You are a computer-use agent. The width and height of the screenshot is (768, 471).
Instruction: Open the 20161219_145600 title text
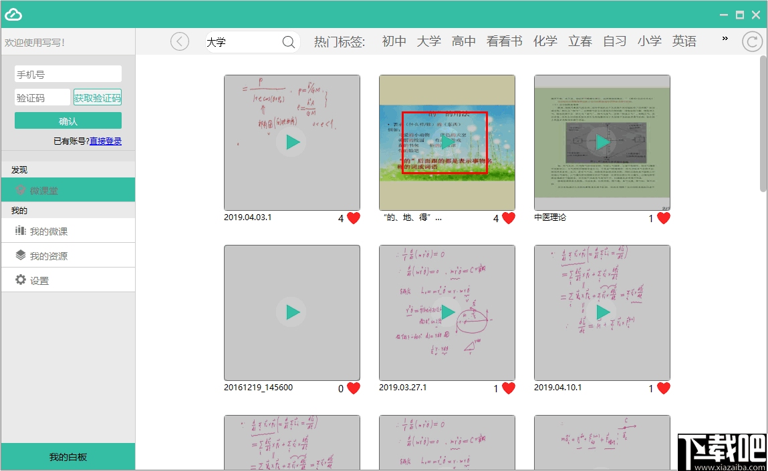[259, 388]
